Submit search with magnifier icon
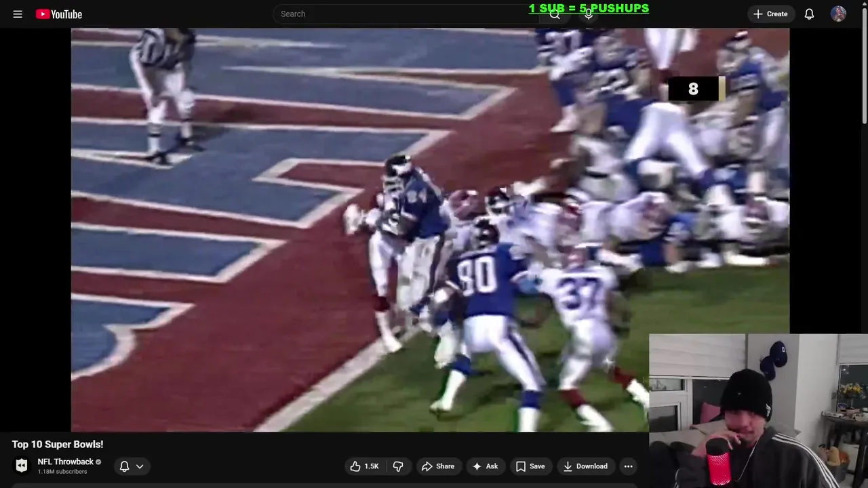868x488 pixels. pos(555,14)
